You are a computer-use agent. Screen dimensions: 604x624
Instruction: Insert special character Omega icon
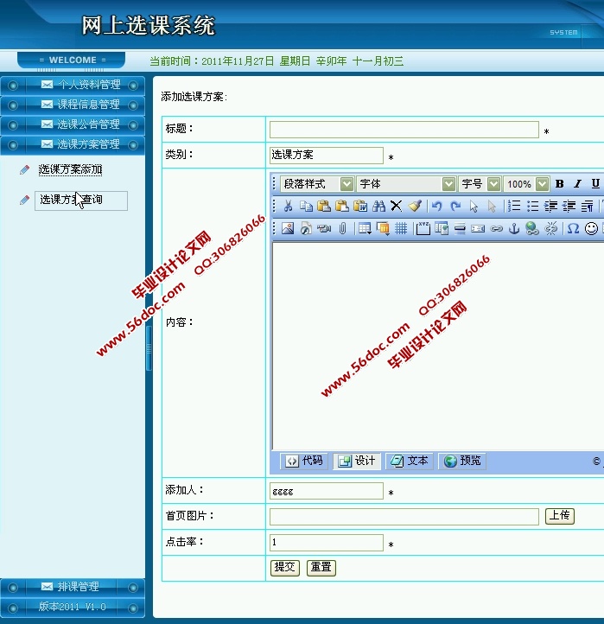tap(573, 228)
